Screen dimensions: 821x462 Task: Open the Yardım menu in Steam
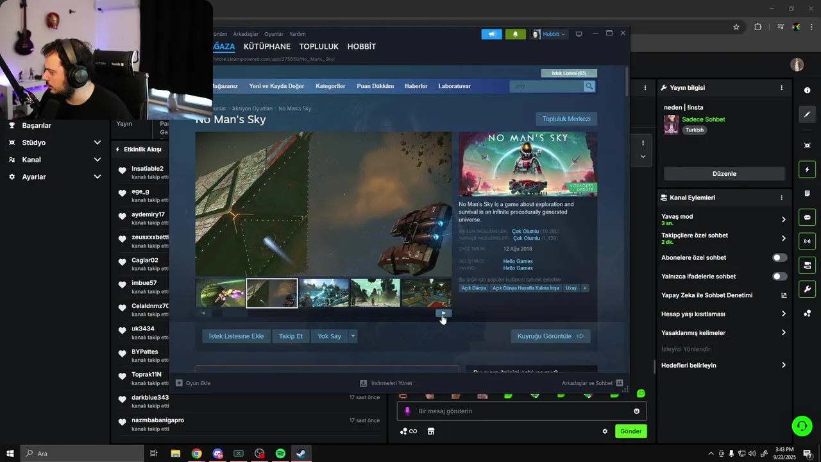(298, 34)
